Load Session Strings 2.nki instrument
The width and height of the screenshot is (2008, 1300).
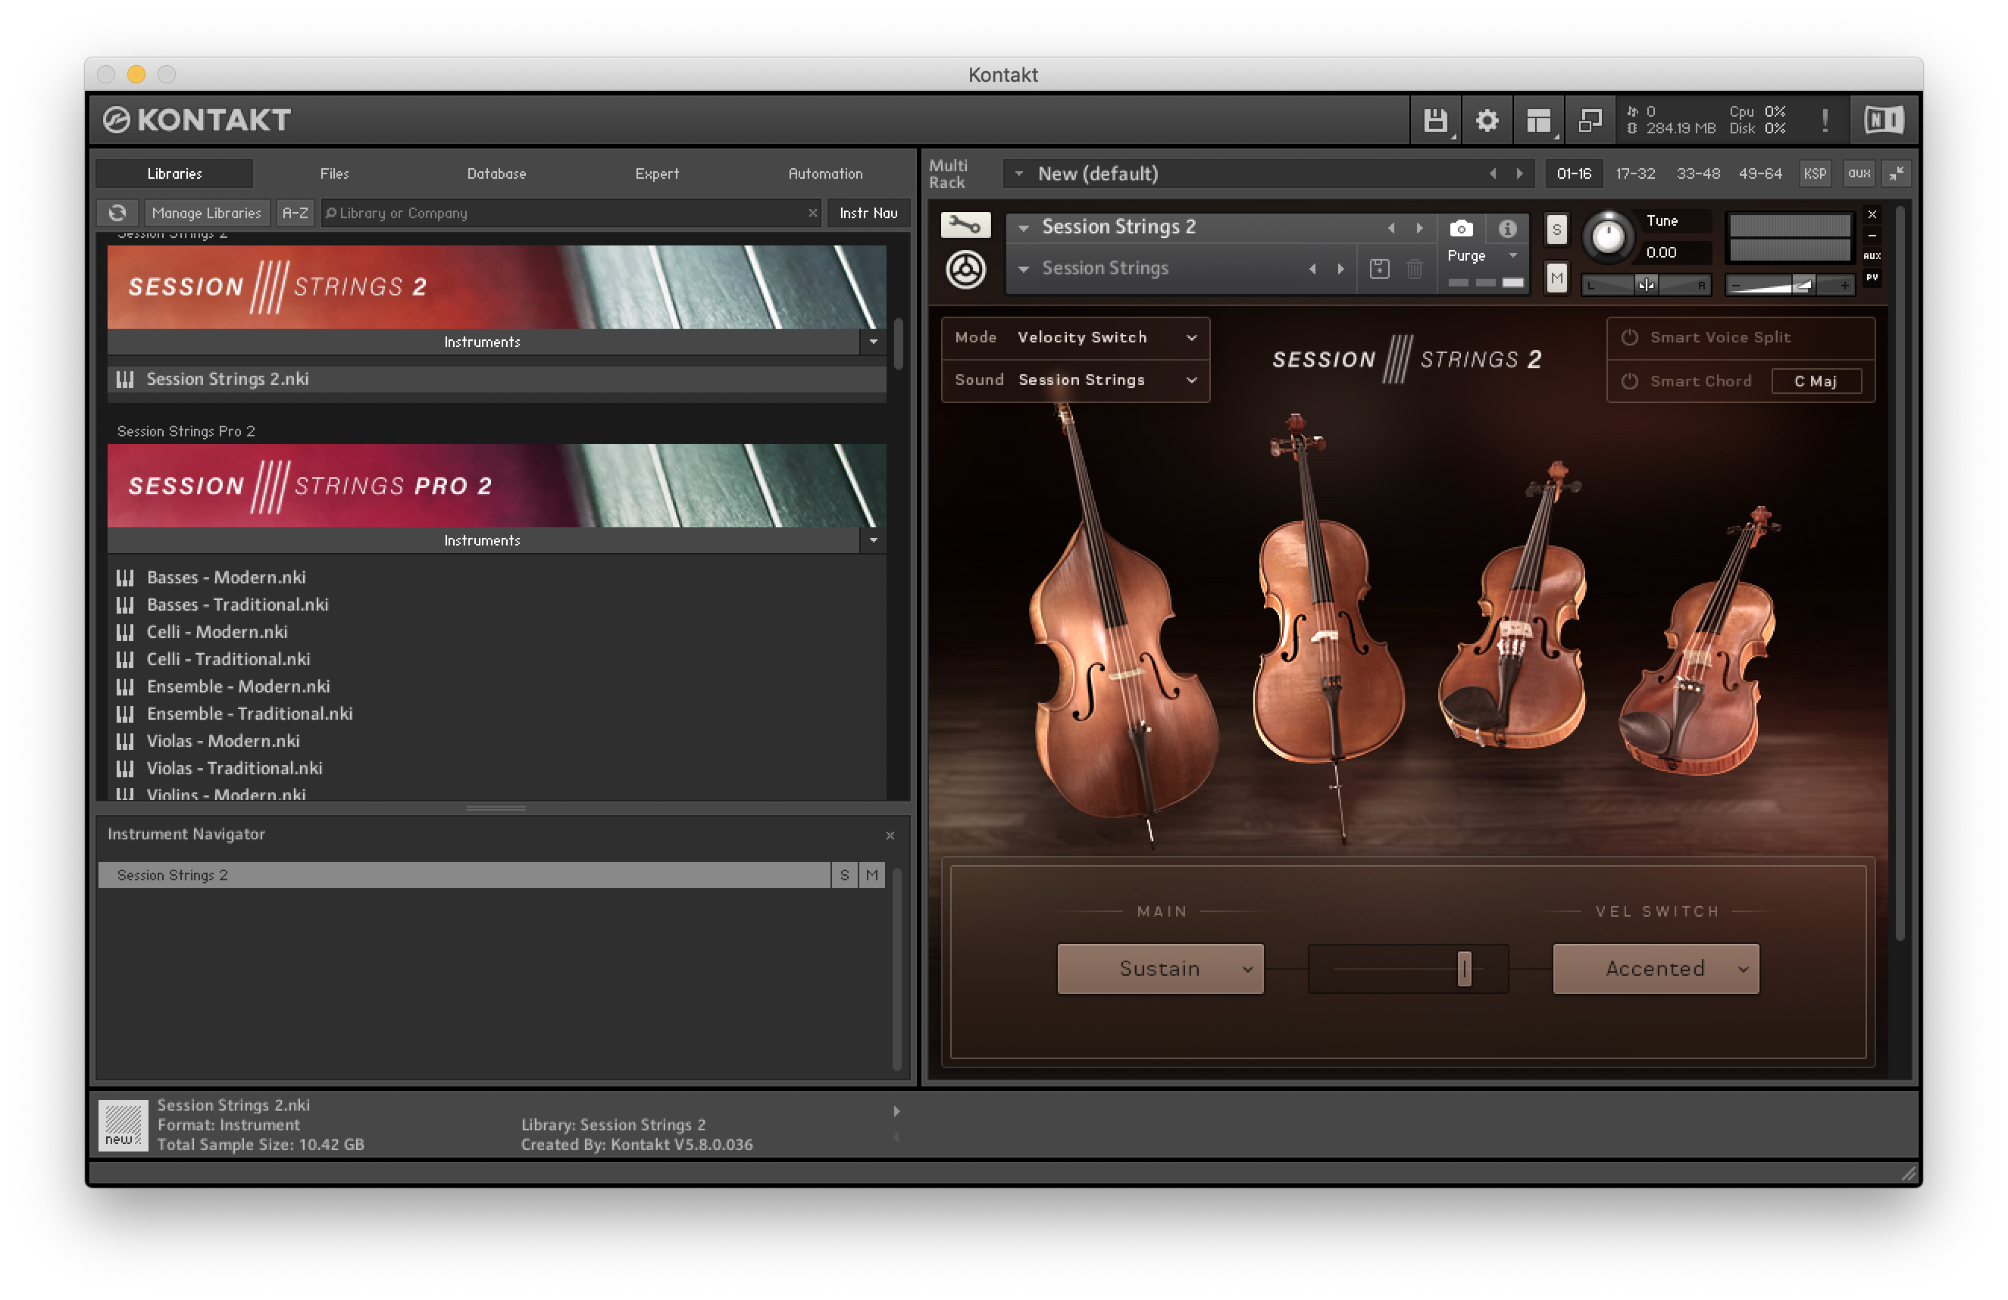click(498, 380)
